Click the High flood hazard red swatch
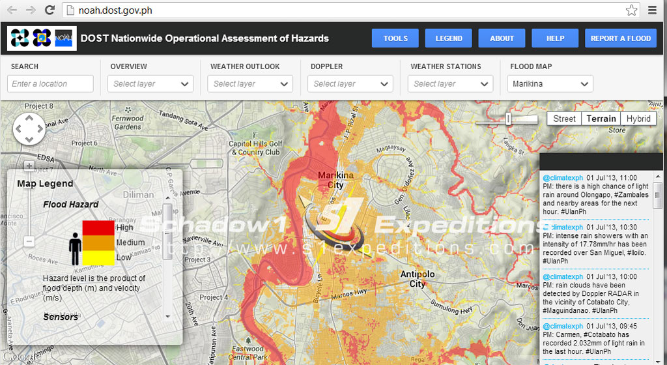667x365 pixels. tap(98, 227)
